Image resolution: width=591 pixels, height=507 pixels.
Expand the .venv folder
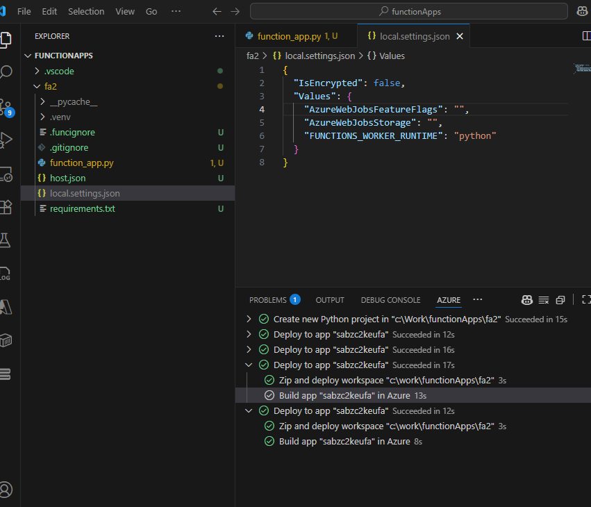[x=42, y=117]
